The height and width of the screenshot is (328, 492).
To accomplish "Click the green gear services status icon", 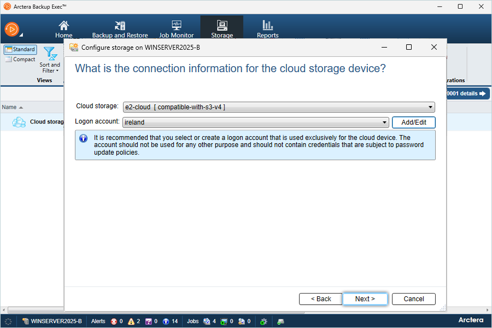I will [x=263, y=321].
